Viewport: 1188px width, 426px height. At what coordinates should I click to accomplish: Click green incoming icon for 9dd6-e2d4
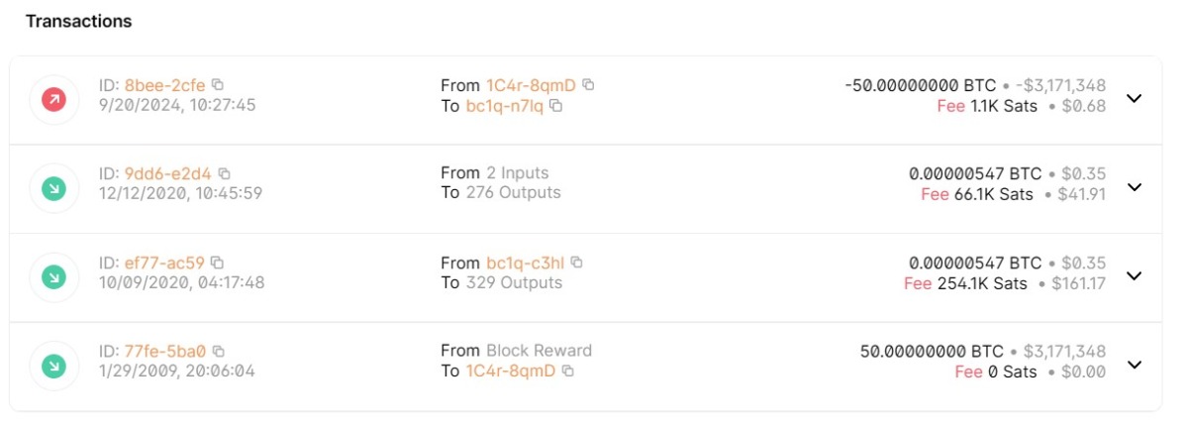coord(54,187)
